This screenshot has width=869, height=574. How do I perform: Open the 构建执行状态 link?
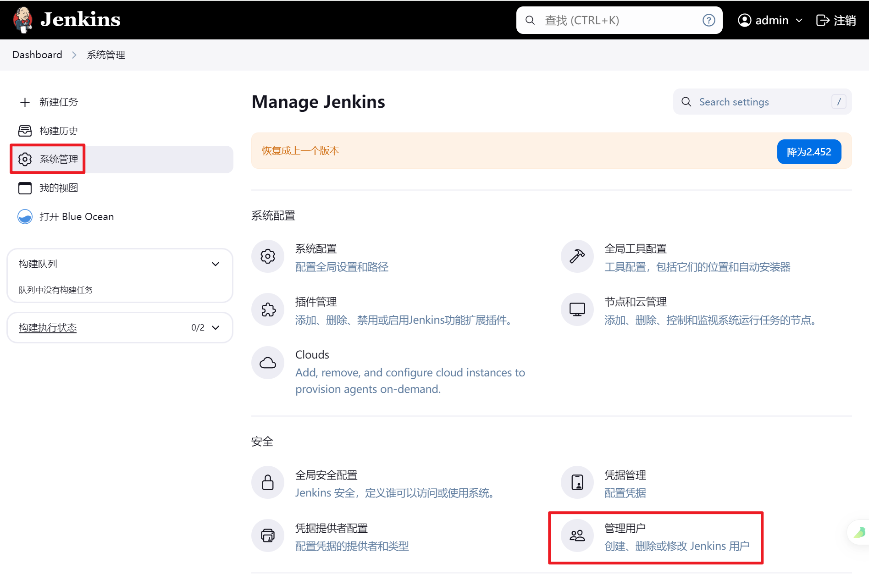point(48,327)
